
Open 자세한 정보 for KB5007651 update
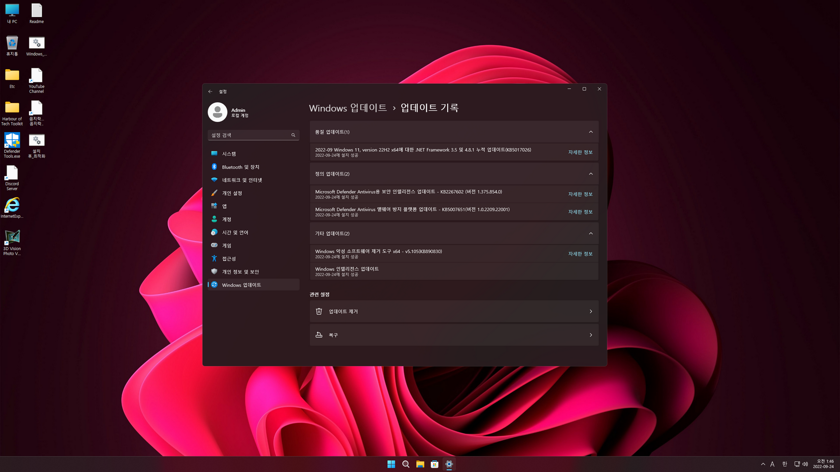pos(580,212)
